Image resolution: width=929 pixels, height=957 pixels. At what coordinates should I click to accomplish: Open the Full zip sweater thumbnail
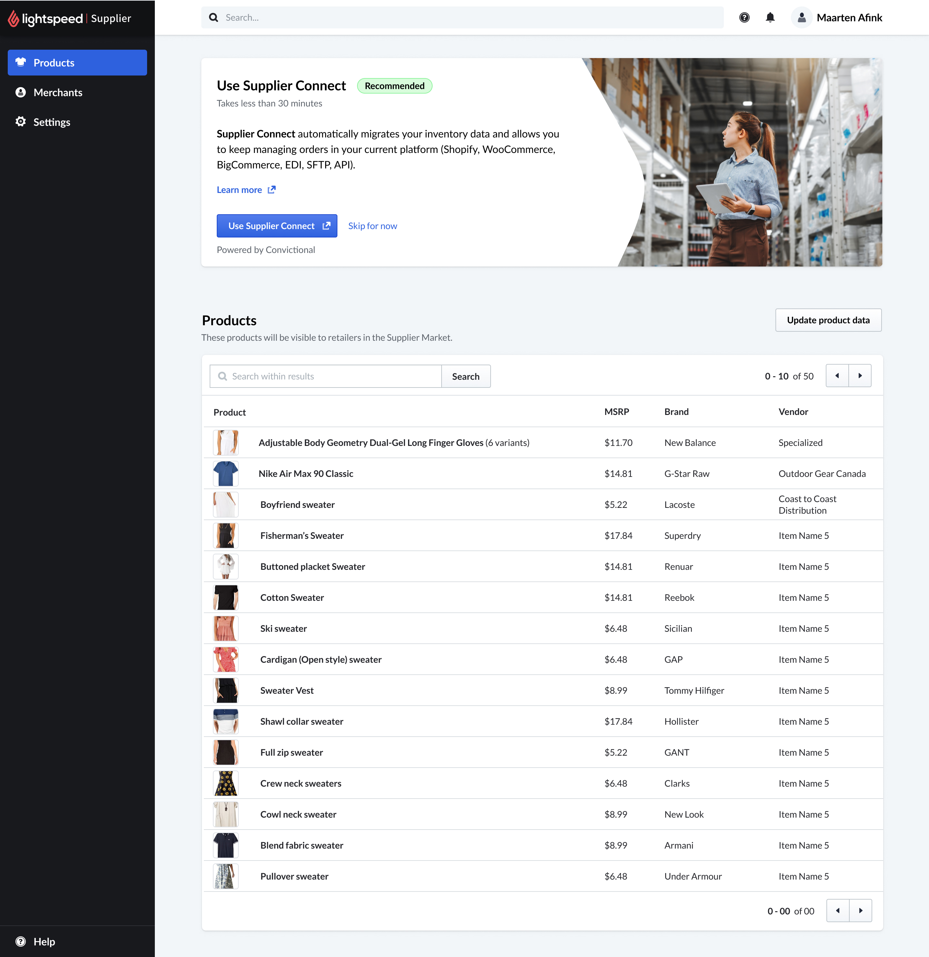point(225,752)
